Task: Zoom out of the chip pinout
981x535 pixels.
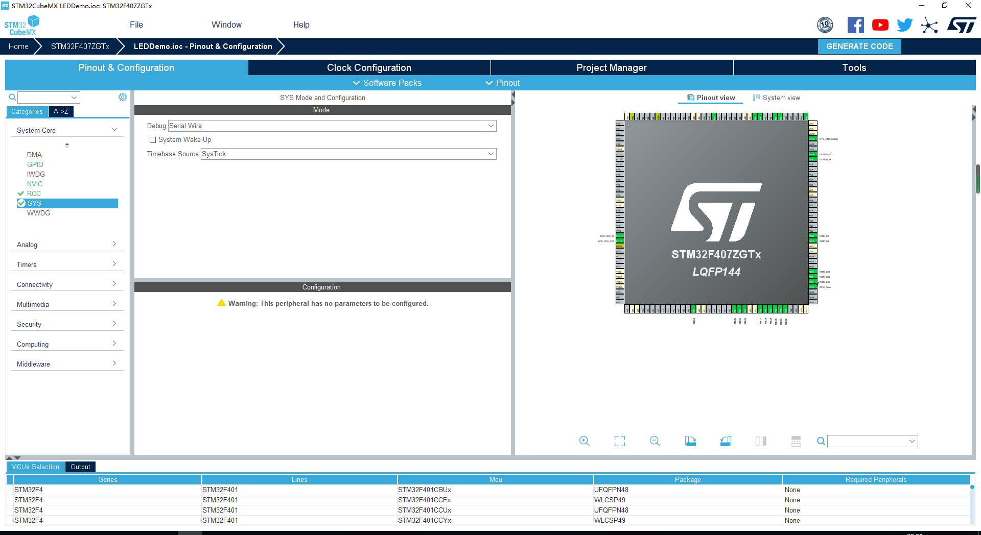Action: (655, 441)
